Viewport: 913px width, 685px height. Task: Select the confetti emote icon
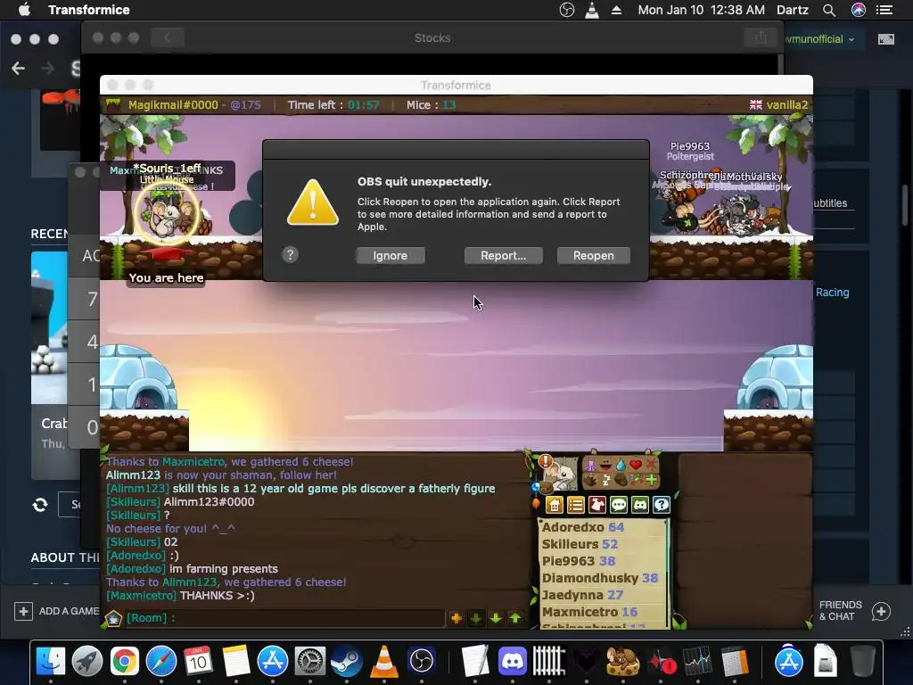(636, 480)
